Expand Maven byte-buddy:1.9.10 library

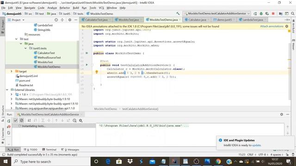click(x=12, y=99)
